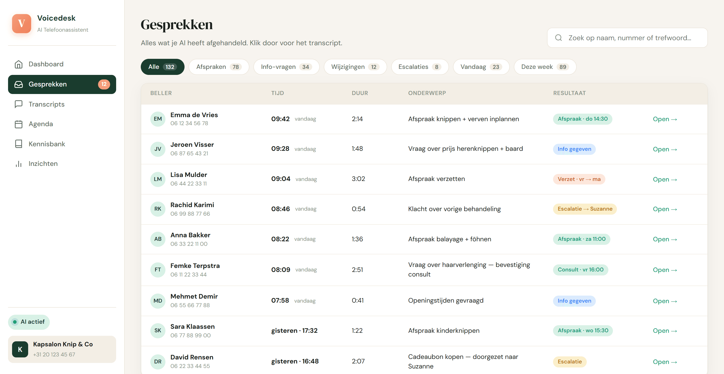Filter by Info-vragen tab

(286, 67)
